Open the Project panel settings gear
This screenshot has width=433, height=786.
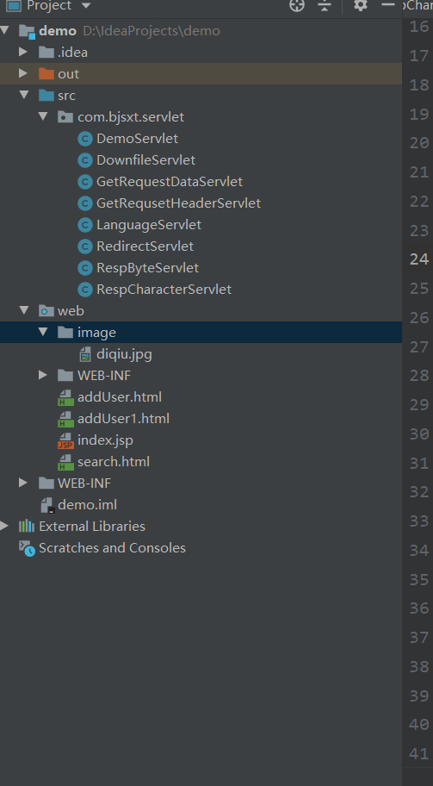point(361,5)
